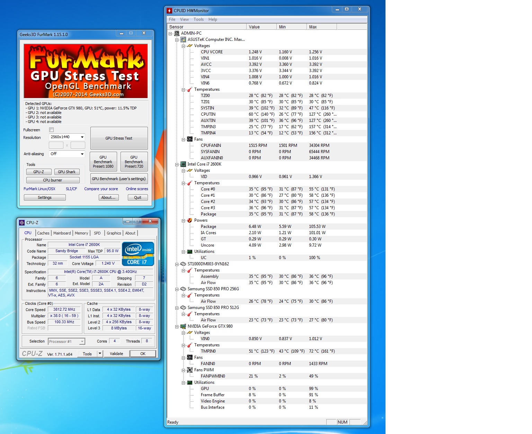Click the ADMIN-PC computer icon in HWMonitor
This screenshot has height=434, width=532.
click(x=177, y=33)
